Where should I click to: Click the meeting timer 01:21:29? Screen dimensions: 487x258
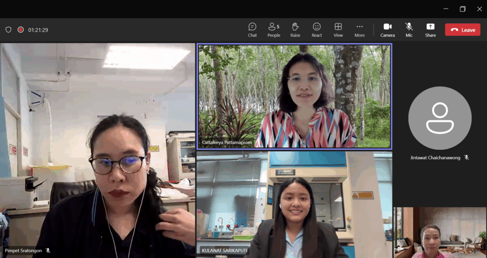click(38, 30)
